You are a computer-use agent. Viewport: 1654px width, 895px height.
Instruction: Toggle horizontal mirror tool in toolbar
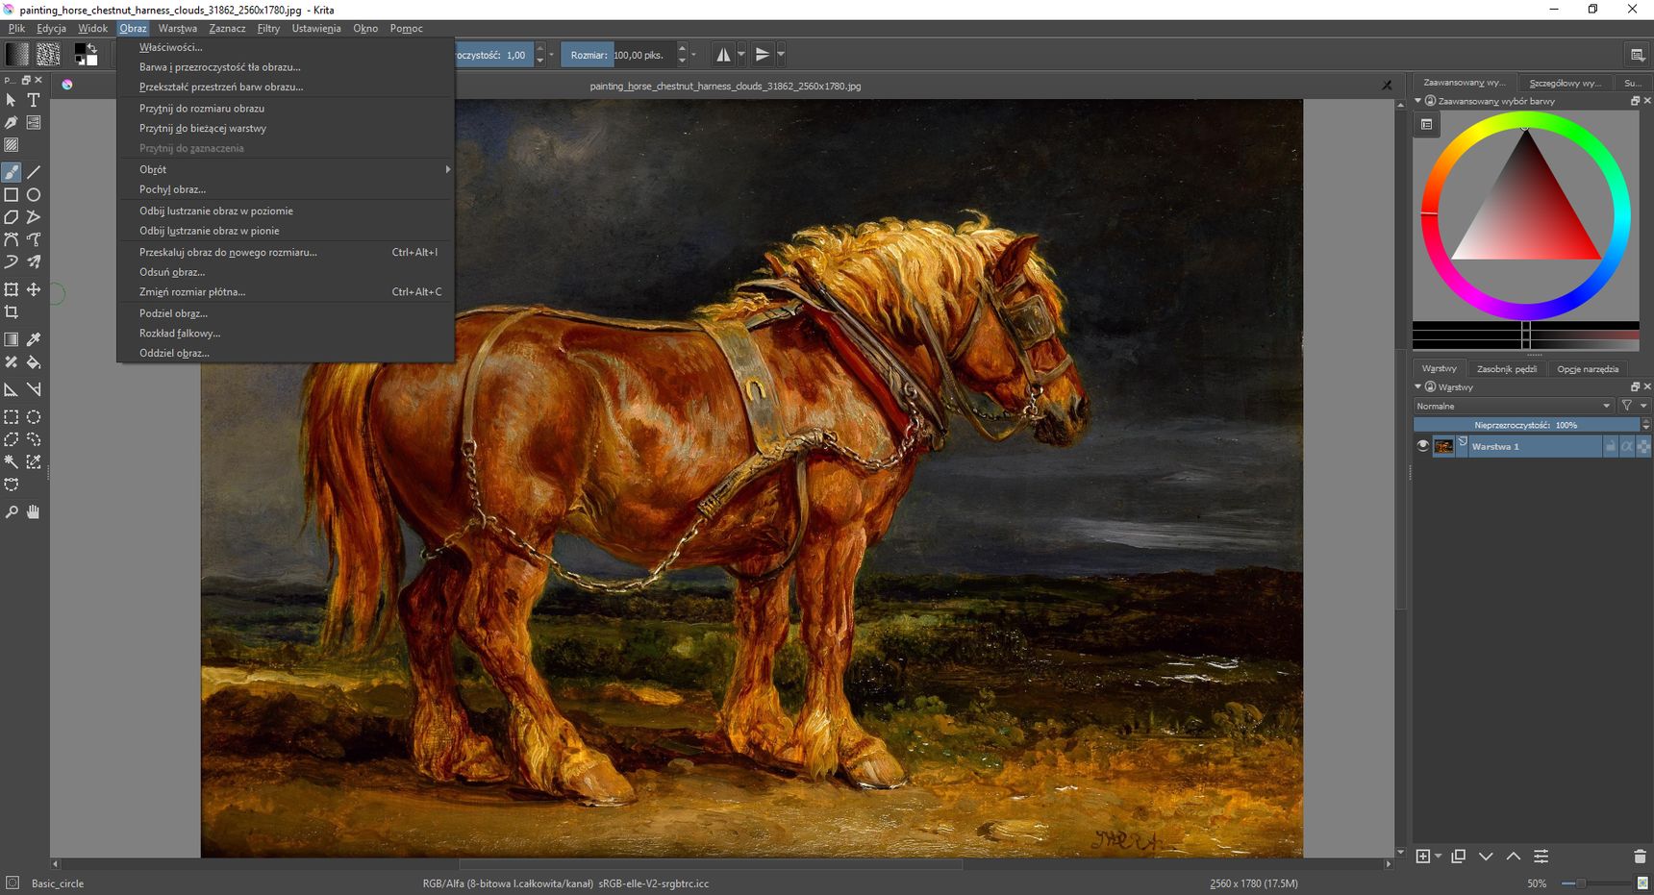(723, 55)
